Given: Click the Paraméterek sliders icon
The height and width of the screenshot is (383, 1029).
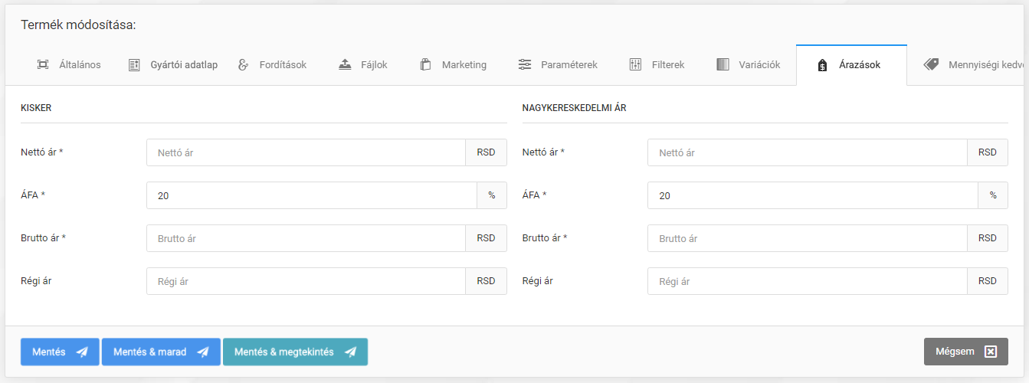Looking at the screenshot, I should coord(525,65).
